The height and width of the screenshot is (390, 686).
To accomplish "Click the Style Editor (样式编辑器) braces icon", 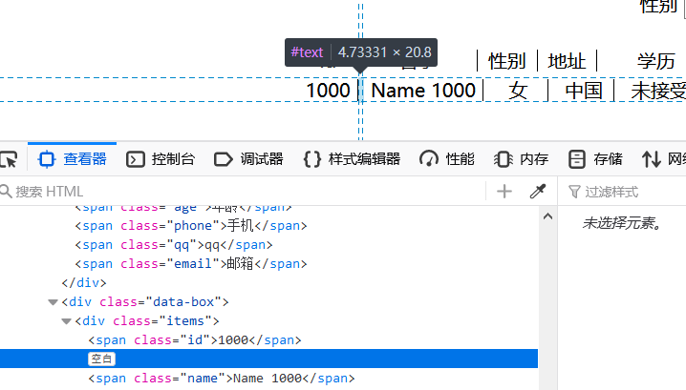I will [311, 159].
